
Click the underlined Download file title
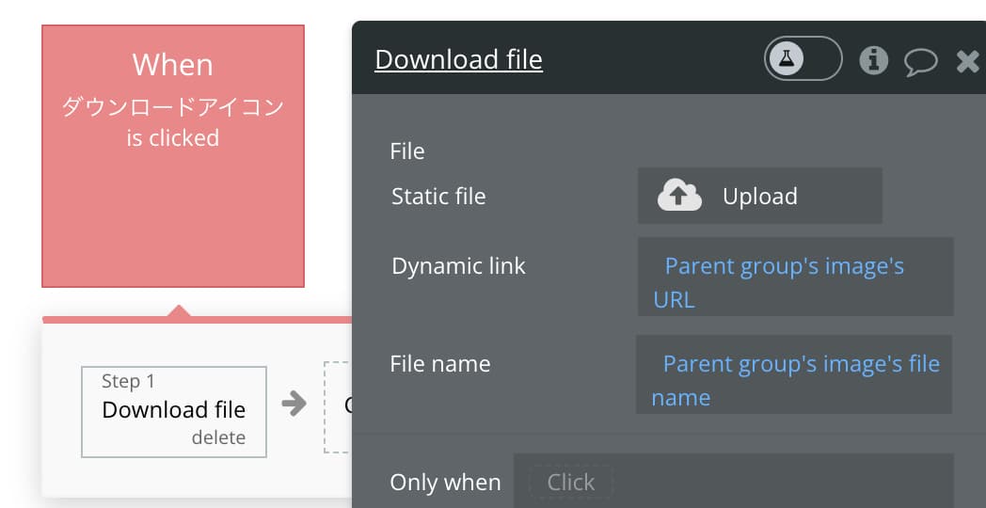click(x=458, y=59)
